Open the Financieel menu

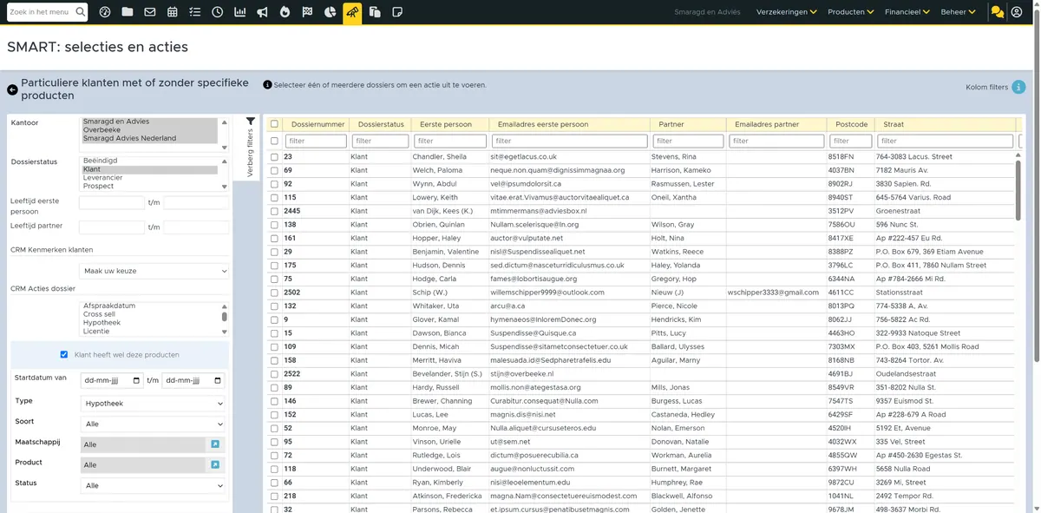click(x=907, y=12)
